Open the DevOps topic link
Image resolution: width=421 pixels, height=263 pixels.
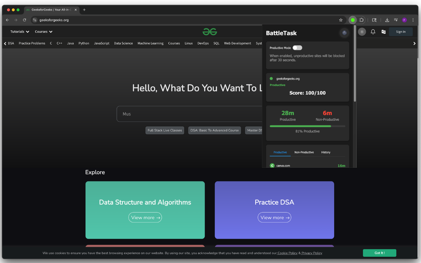click(x=203, y=43)
